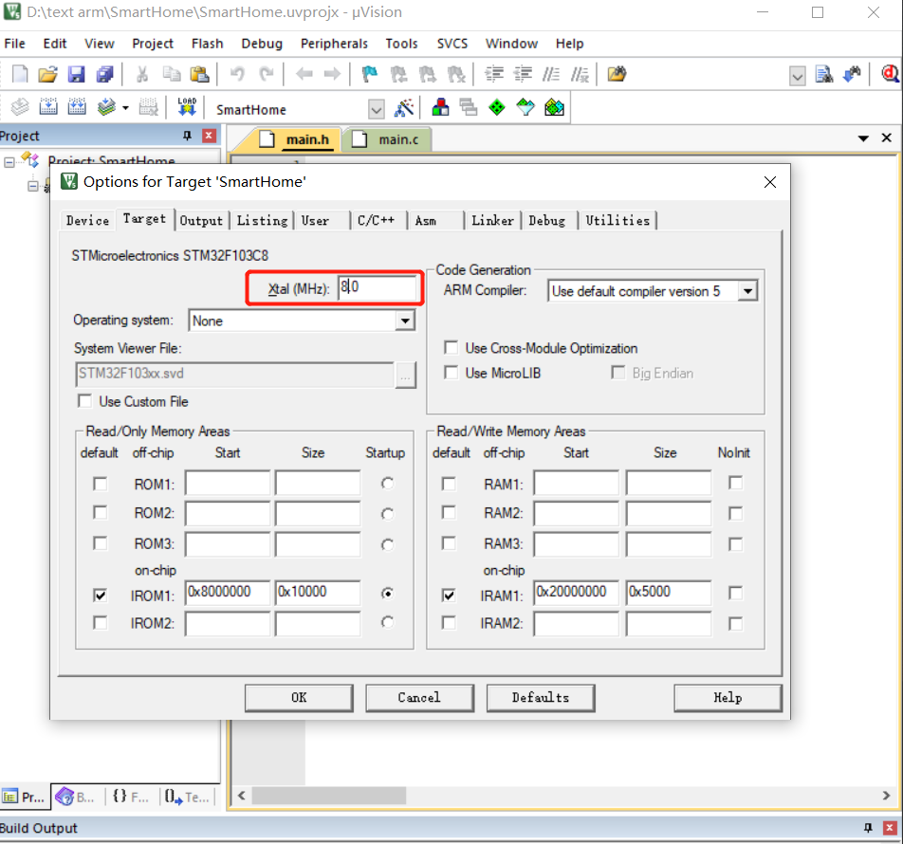Image resolution: width=903 pixels, height=844 pixels.
Task: Open Manage Run-Time Environment green diamond icon
Action: (x=496, y=108)
